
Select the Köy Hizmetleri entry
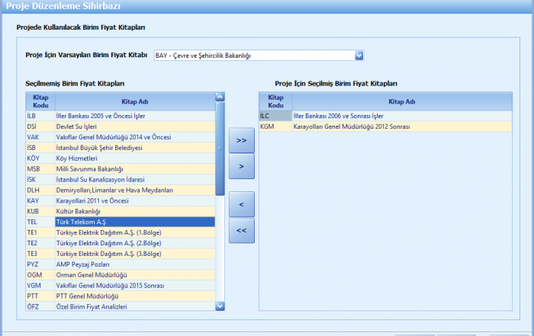[134, 158]
